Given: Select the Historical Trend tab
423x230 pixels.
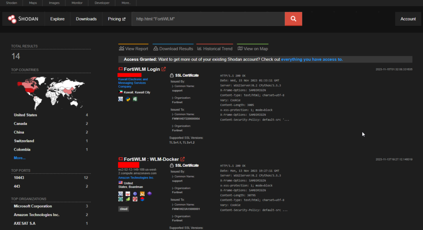Looking at the screenshot, I should 215,48.
